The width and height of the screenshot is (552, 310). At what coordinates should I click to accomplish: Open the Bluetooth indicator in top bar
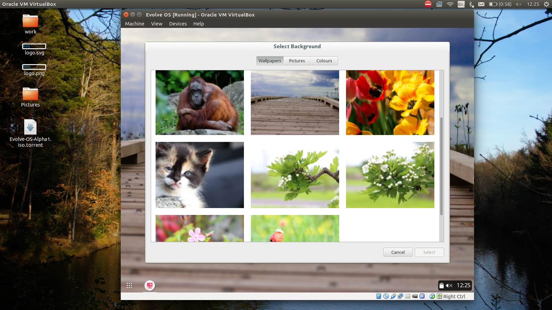click(471, 4)
